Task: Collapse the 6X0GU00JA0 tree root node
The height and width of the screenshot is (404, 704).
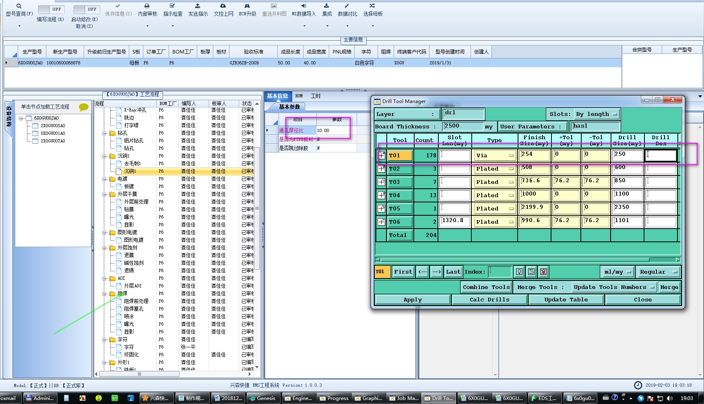Action: 21,118
